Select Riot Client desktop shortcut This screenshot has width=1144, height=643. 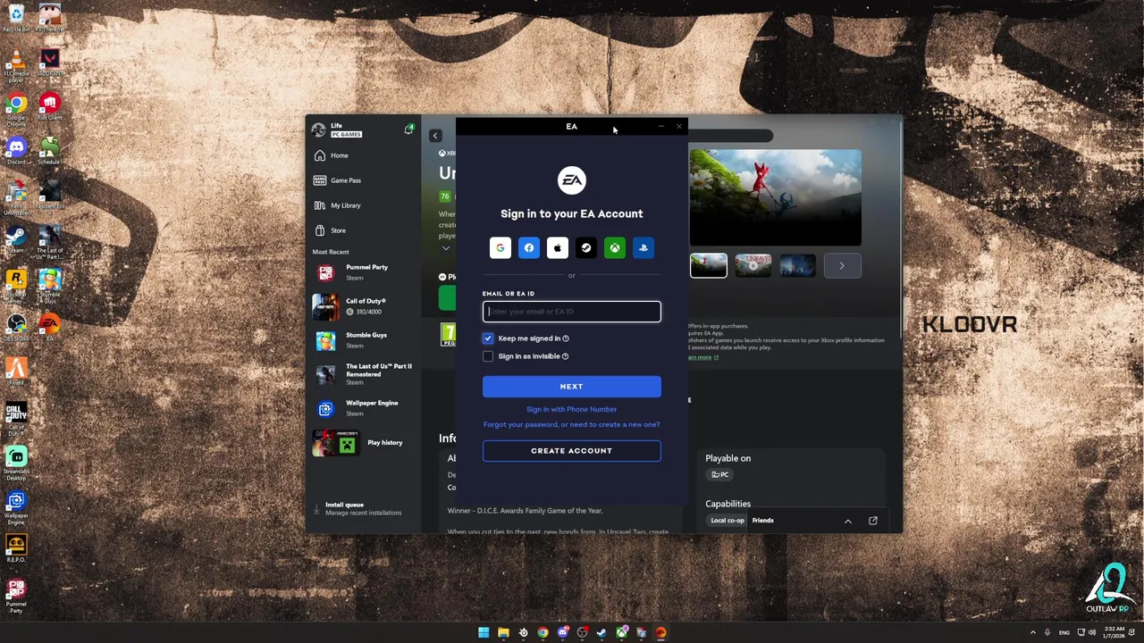click(49, 107)
